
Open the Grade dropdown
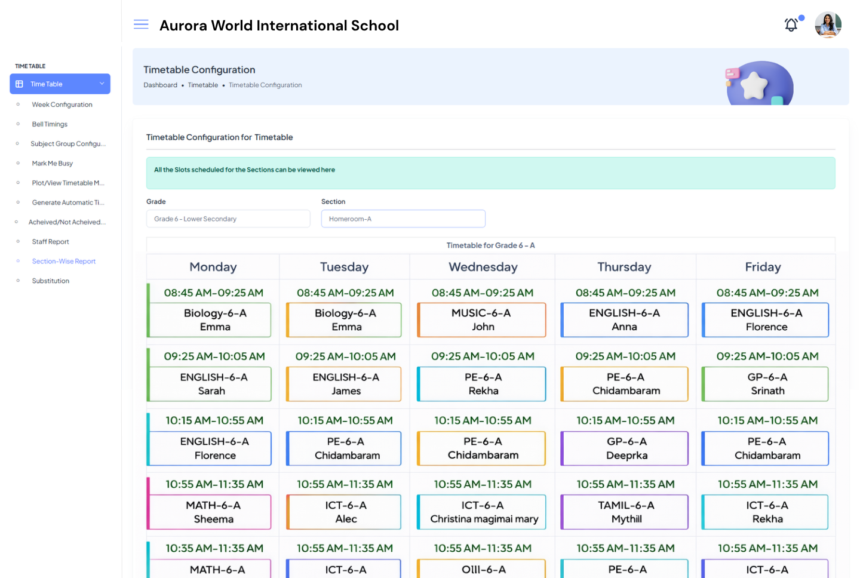(228, 219)
